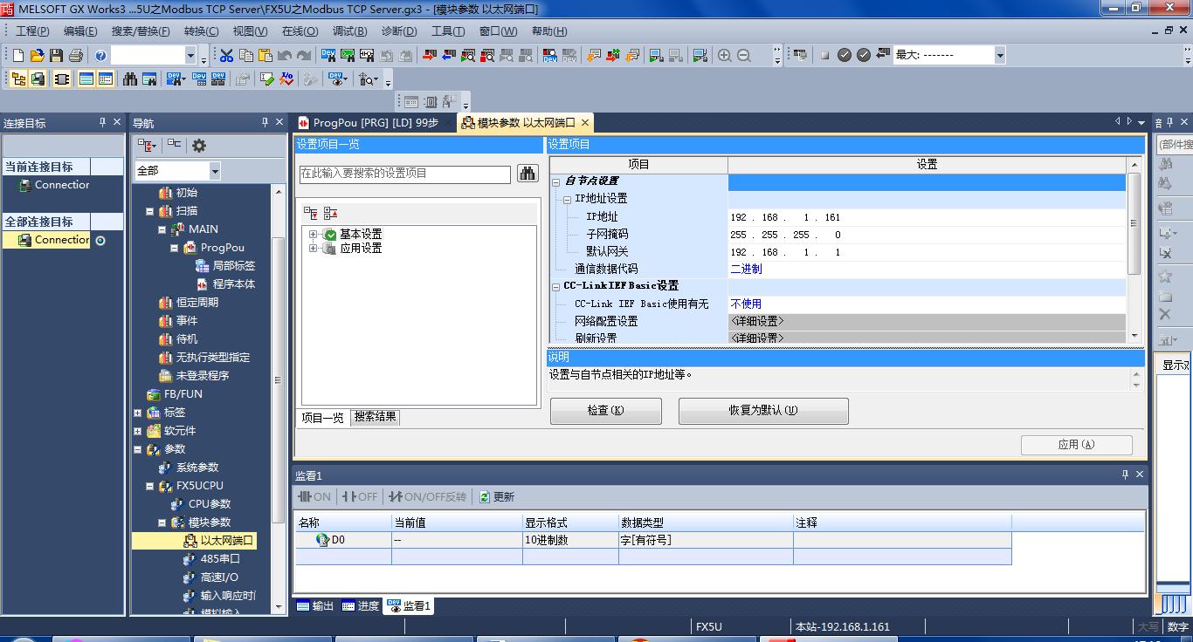Pin the 连接目标 panel

coord(102,122)
